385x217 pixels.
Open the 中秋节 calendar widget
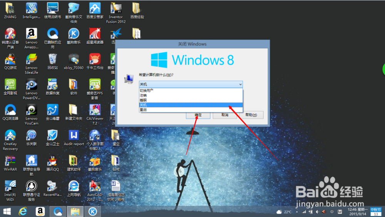[376, 212]
